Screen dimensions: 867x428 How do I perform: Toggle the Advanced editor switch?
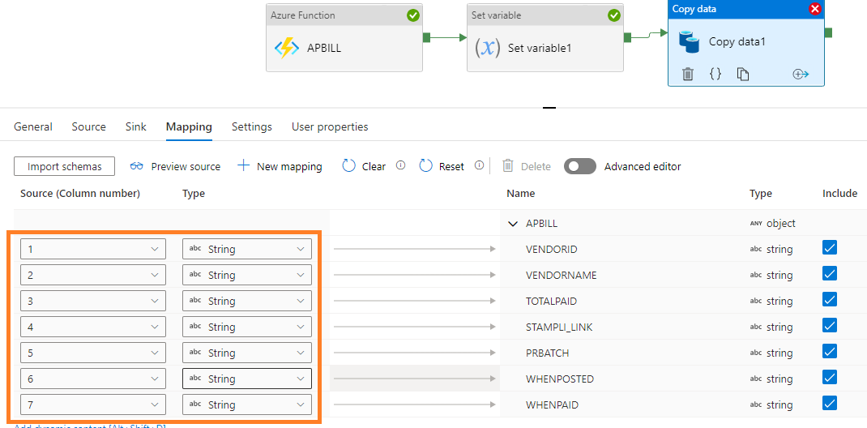point(580,166)
